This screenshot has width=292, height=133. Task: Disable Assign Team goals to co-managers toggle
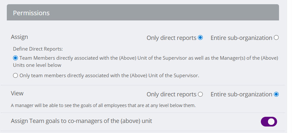(x=269, y=122)
